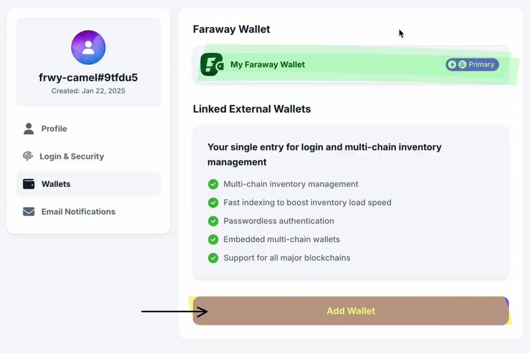Click the checkmark beside Fast indexing
This screenshot has height=353, width=530.
[x=213, y=203]
